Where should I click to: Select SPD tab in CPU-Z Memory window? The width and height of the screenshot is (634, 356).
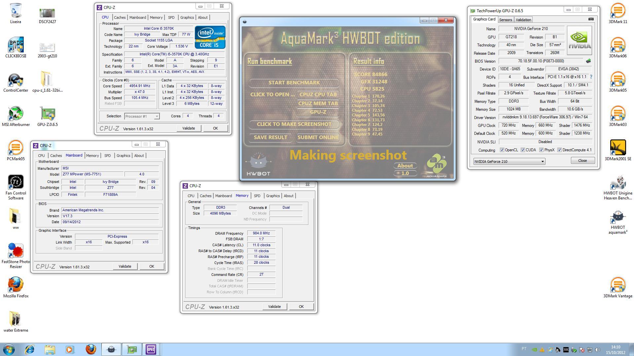[x=257, y=196]
